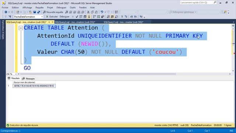Open the New Project dropdown arrow

coord(21,12)
